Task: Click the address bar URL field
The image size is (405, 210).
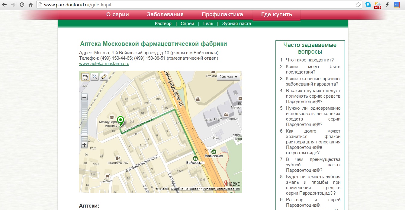Action: [199, 5]
